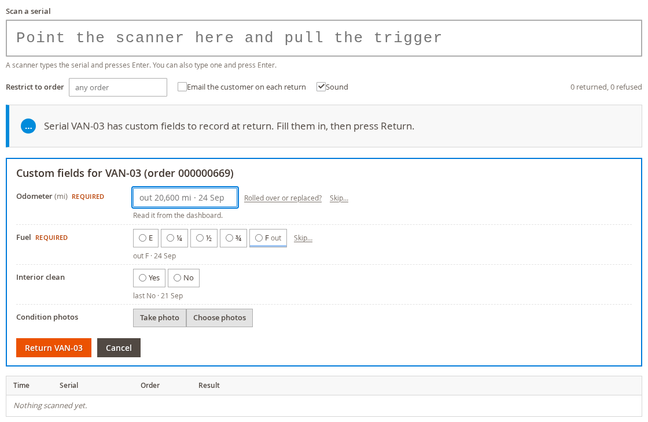Screen dimensions: 648x422
Task: Click the 'Nothing scanned yet.' row
Action: [323, 405]
